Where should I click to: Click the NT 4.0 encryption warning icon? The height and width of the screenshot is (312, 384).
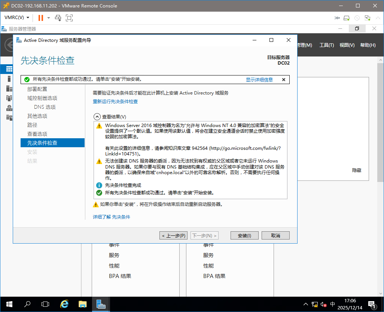tap(99, 126)
